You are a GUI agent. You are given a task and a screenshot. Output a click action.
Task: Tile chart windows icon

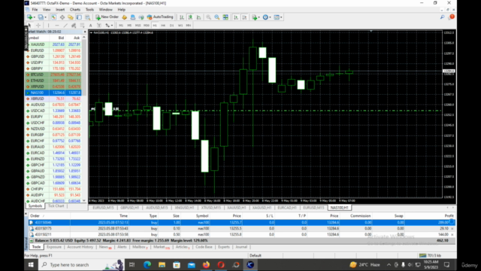[x=225, y=17]
